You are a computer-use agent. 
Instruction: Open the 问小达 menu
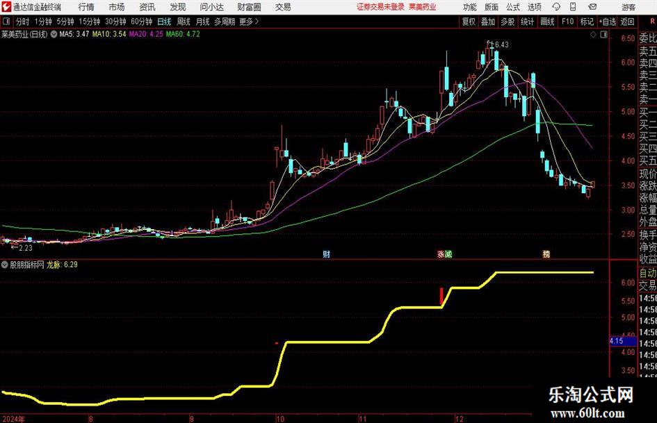[211, 7]
